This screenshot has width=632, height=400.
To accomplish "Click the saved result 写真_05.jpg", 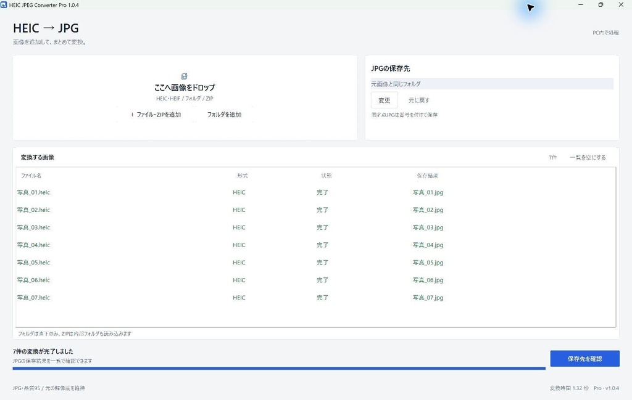I will (x=428, y=263).
